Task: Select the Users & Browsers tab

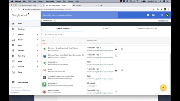Action: coord(63,28)
